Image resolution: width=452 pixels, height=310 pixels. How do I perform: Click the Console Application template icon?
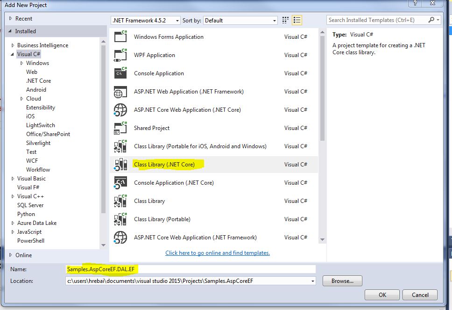point(120,73)
